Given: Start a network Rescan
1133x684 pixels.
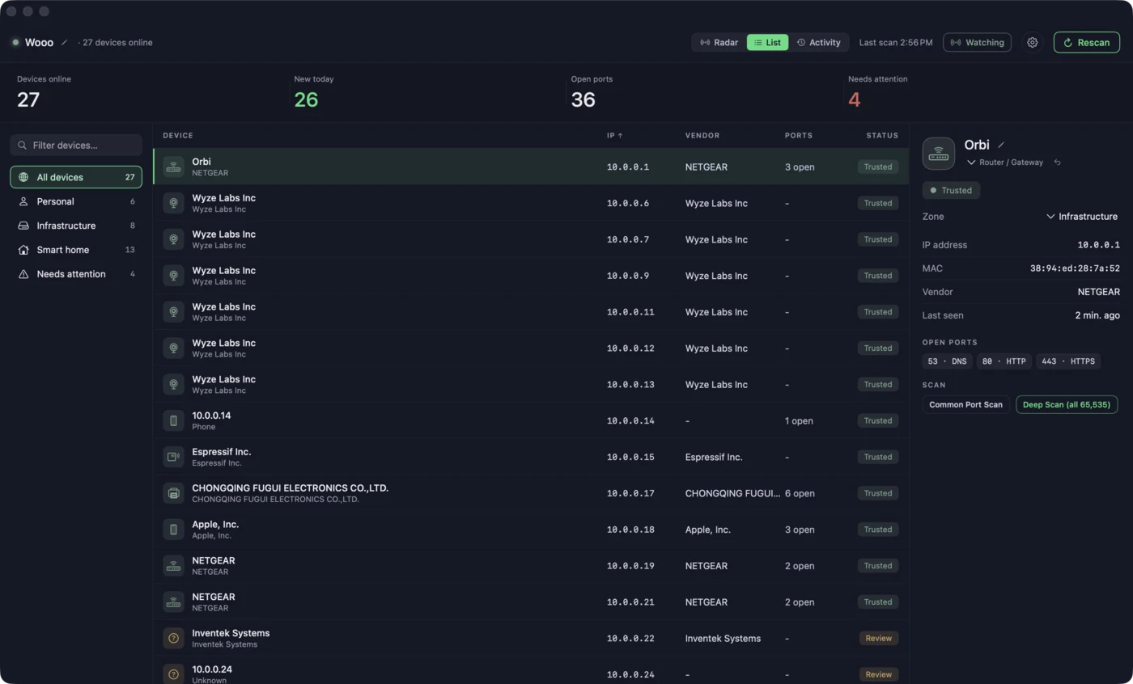Looking at the screenshot, I should (1086, 43).
